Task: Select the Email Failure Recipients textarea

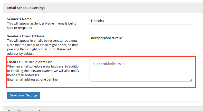Action: (141, 71)
